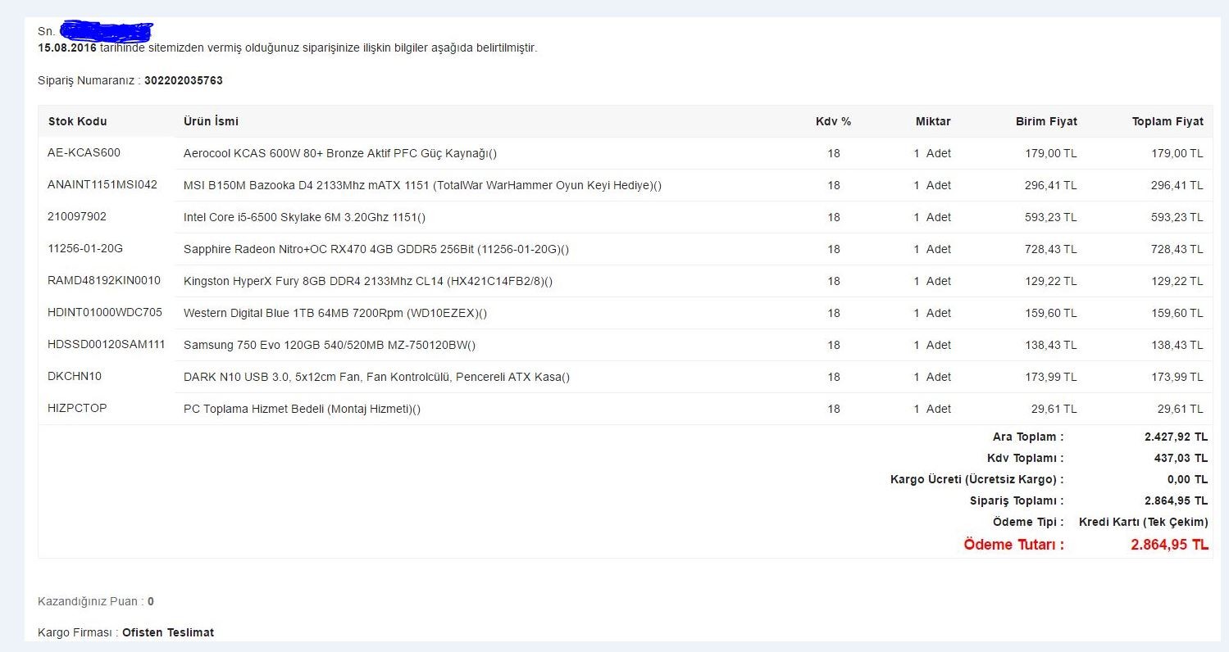Select stock code ANAINT1151MSI042
The width and height of the screenshot is (1229, 652).
[x=102, y=184]
